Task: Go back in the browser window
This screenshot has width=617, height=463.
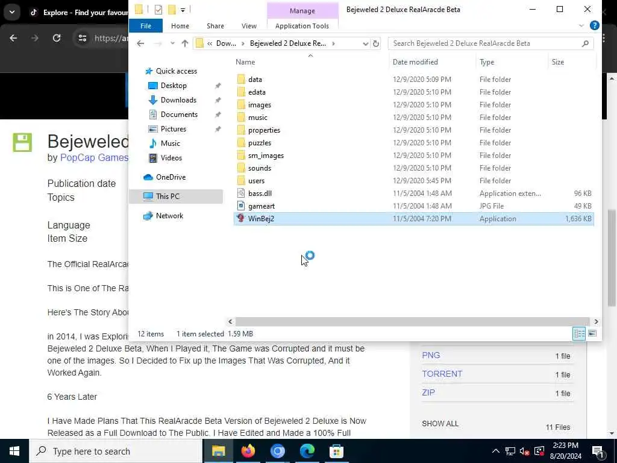Action: click(13, 38)
